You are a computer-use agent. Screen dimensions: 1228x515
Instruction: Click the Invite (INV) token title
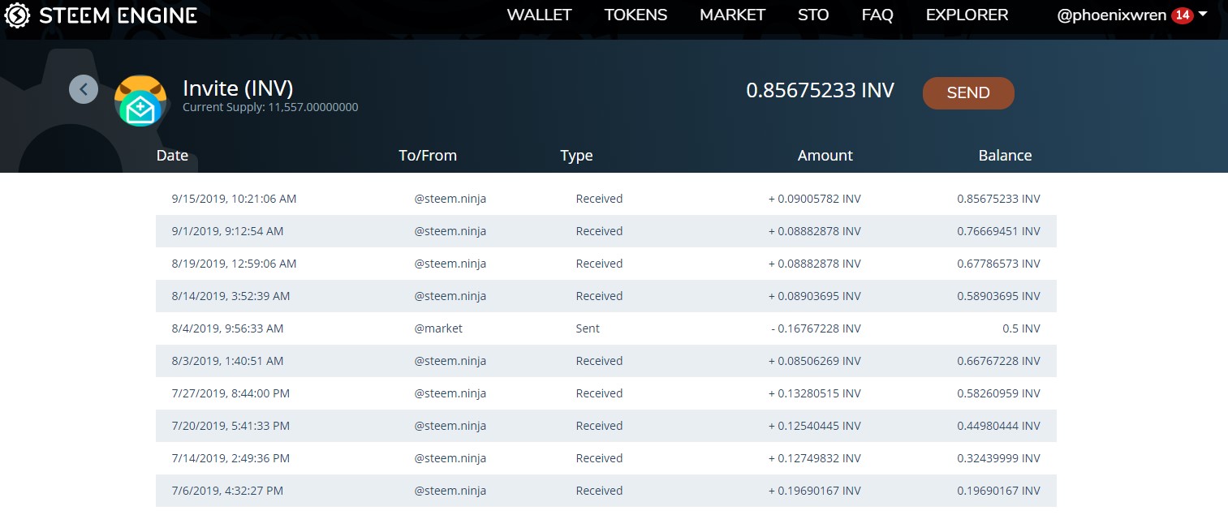[x=238, y=88]
